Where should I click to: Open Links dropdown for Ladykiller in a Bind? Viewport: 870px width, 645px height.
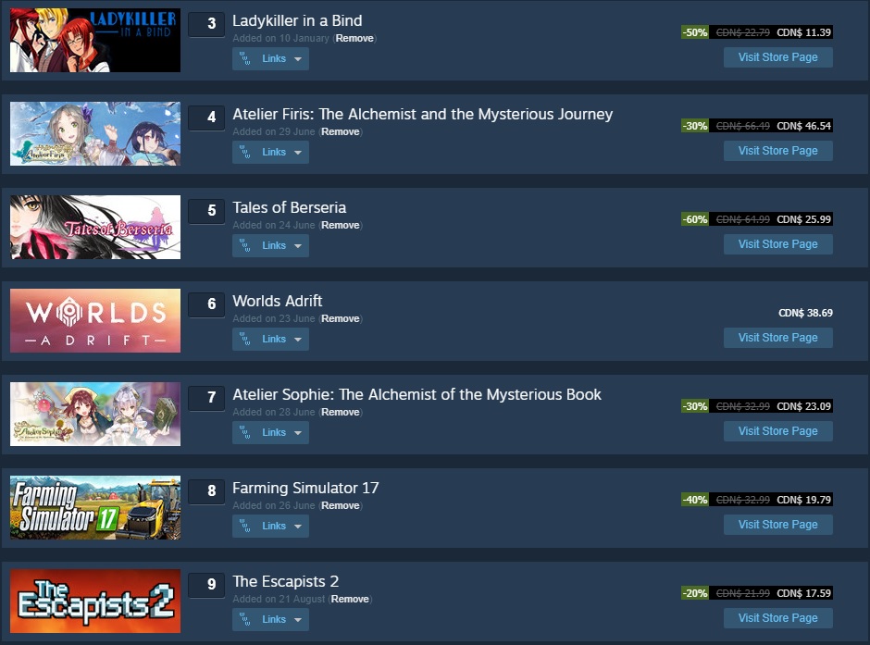click(270, 59)
